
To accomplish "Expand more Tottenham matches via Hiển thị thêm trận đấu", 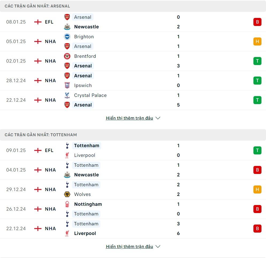I will 130,246.
